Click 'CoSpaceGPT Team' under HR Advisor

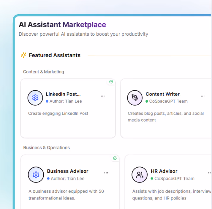coord(174,179)
